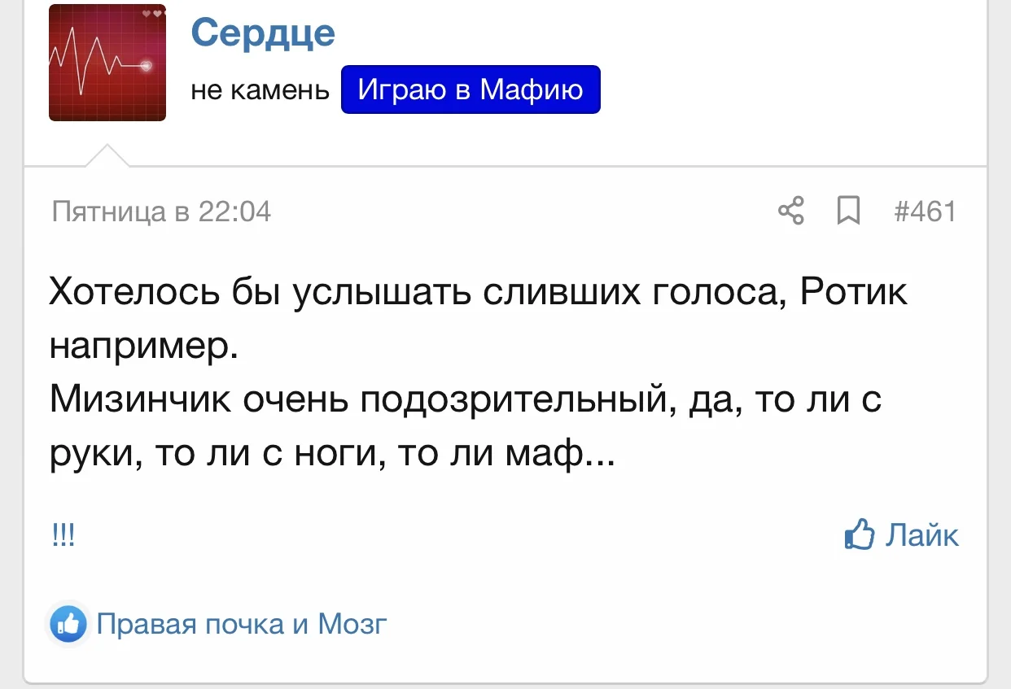Click the не камень user title
The height and width of the screenshot is (689, 1011).
tap(260, 90)
